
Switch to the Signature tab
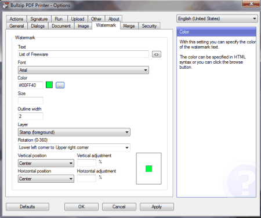click(x=39, y=19)
